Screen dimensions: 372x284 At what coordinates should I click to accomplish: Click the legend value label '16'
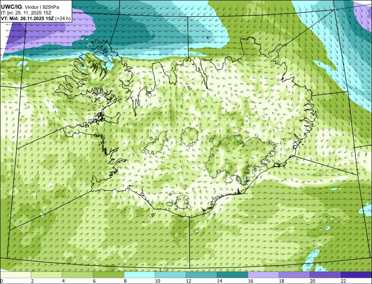click(x=250, y=281)
